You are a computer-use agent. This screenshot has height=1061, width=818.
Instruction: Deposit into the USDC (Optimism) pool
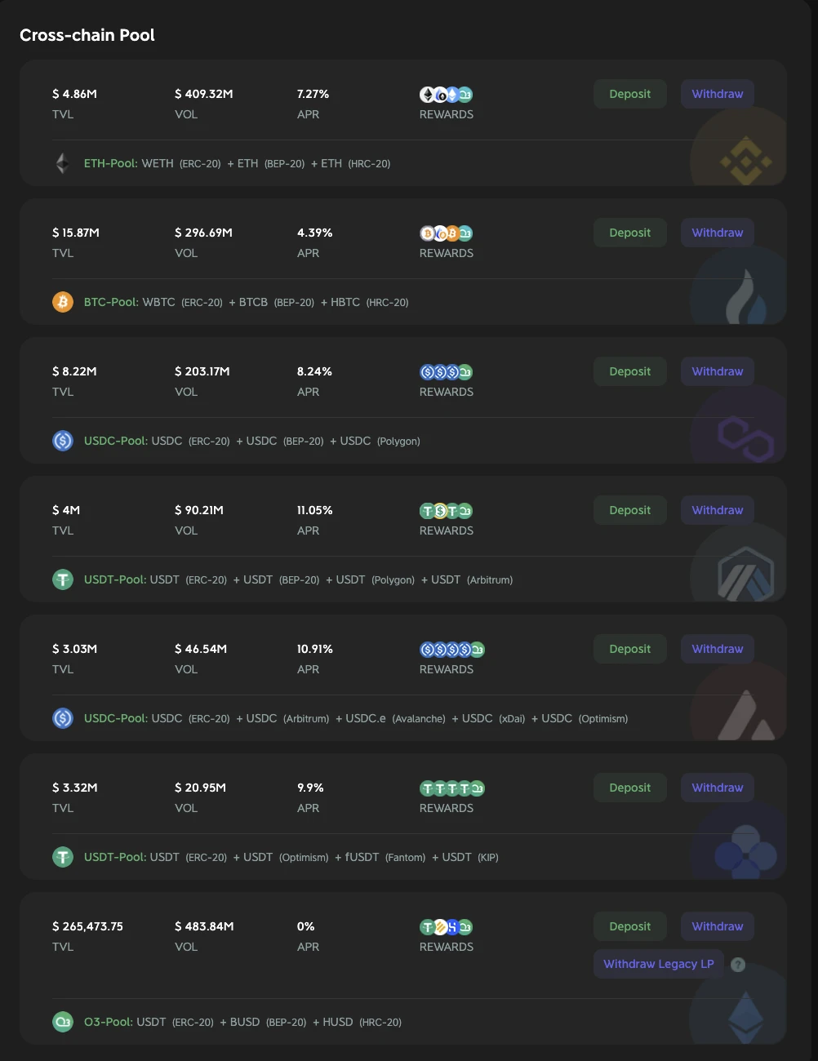tap(630, 649)
